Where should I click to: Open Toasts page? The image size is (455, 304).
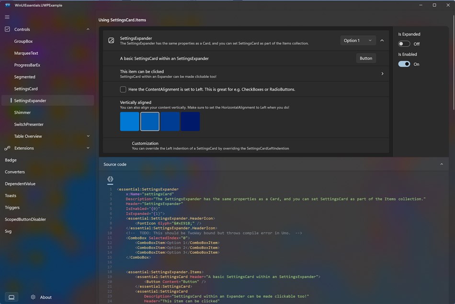pyautogui.click(x=47, y=195)
